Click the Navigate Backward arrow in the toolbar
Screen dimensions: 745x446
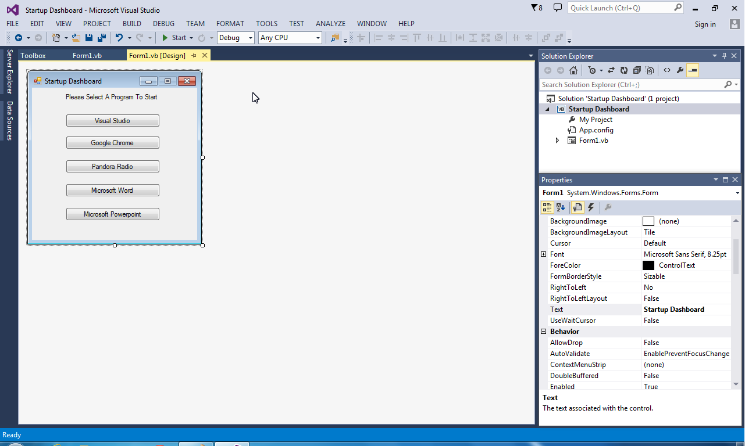[x=18, y=38]
